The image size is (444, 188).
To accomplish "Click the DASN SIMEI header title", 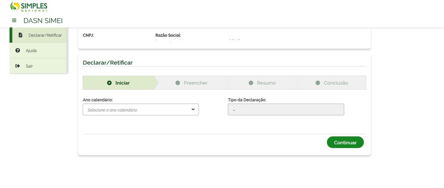I will [43, 20].
